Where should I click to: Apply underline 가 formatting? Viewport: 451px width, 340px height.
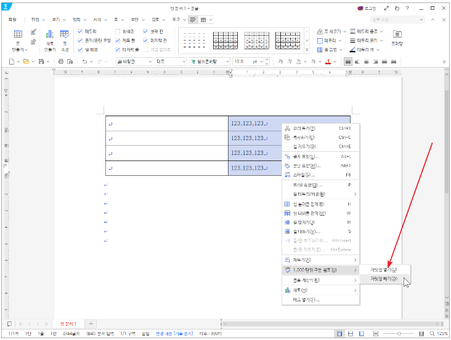(x=299, y=61)
